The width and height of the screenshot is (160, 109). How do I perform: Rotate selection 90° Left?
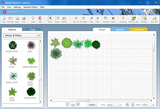tap(76, 19)
